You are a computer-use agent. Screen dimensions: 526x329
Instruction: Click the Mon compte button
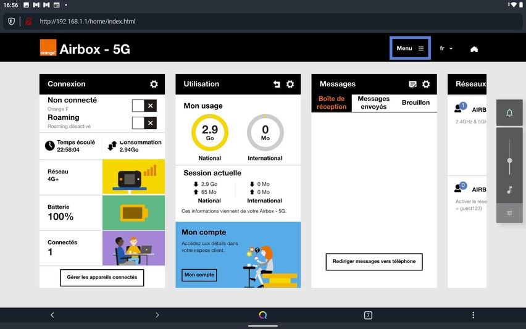click(x=199, y=275)
